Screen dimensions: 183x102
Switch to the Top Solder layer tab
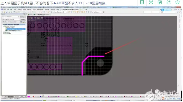(111, 97)
